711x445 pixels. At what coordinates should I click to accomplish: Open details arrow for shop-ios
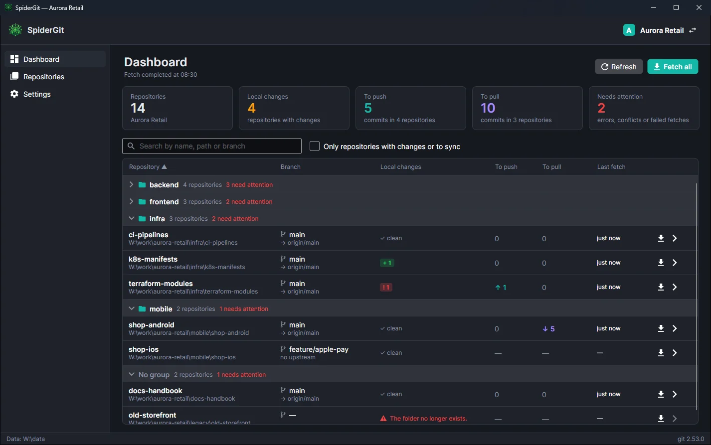coord(675,353)
